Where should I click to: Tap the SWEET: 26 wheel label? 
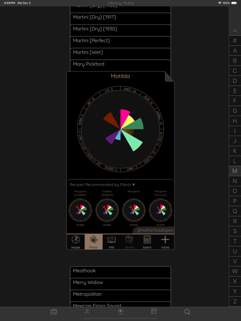pyautogui.click(x=130, y=90)
